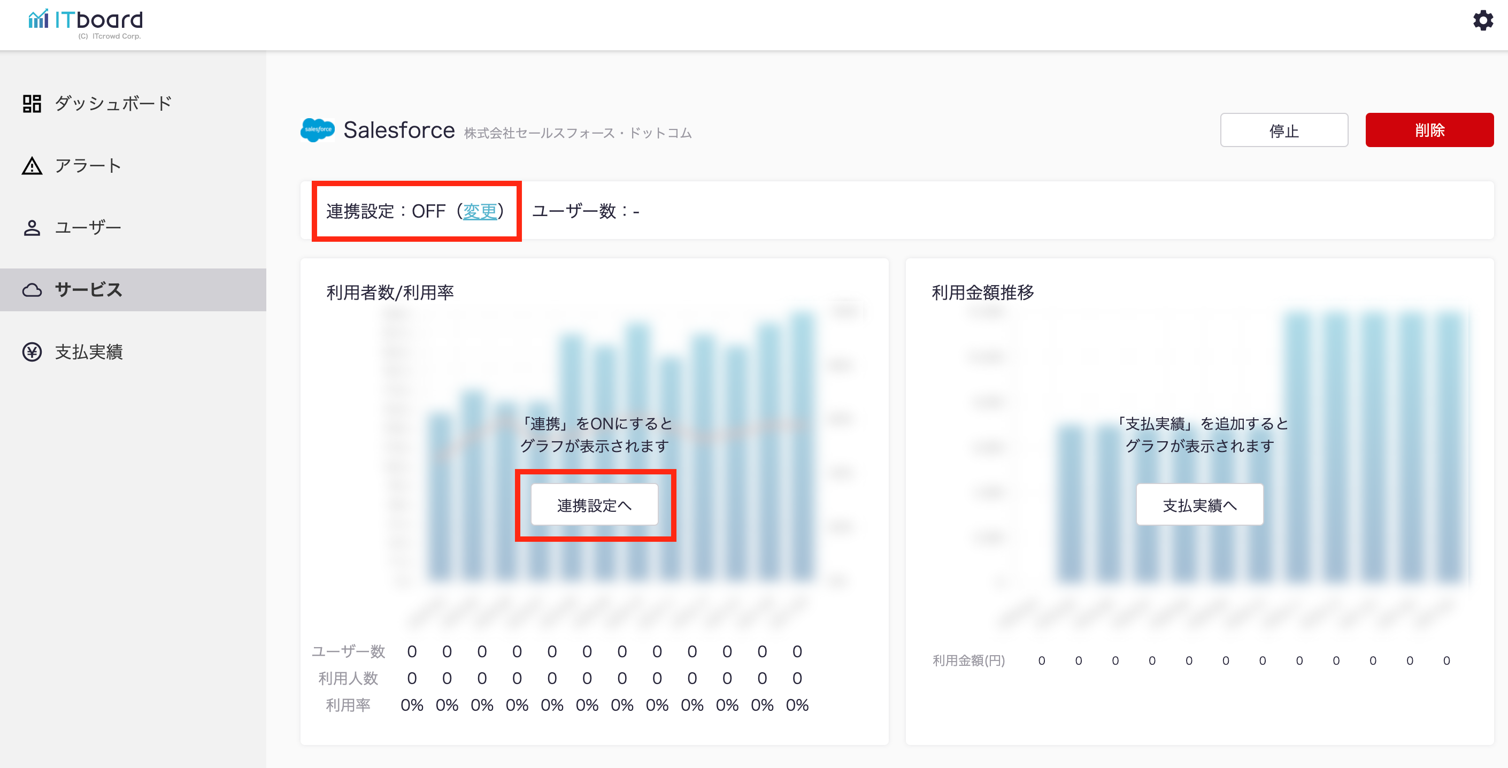Image resolution: width=1508 pixels, height=768 pixels.
Task: Go to ユーザー in sidebar
Action: [x=88, y=228]
